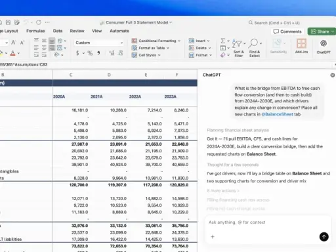Click the Increase Indent icon
Screen dimensions: 336x252
click(44, 55)
